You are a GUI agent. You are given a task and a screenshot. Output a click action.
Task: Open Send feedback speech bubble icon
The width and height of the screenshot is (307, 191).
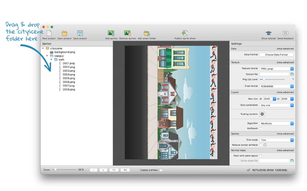pyautogui.click(x=285, y=33)
